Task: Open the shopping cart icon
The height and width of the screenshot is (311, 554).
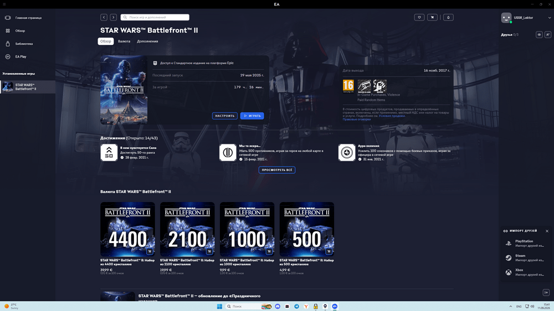Action: (432, 17)
